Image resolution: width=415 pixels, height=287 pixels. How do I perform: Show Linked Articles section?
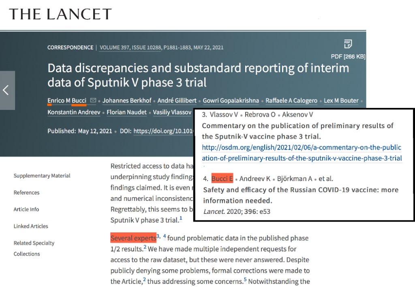point(31,226)
